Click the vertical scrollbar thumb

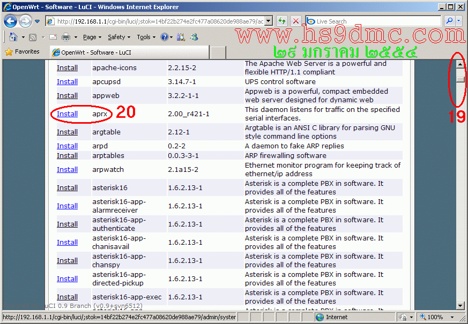[x=460, y=80]
